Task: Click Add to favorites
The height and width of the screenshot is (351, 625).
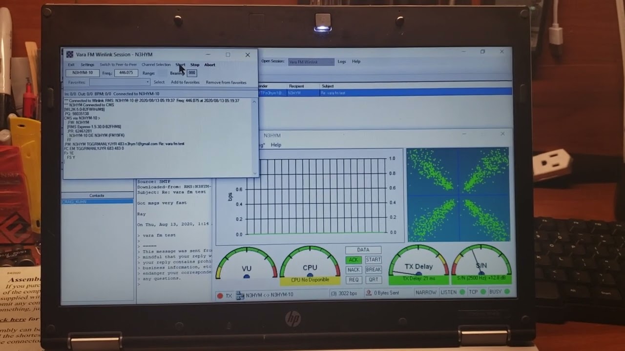Action: (185, 82)
